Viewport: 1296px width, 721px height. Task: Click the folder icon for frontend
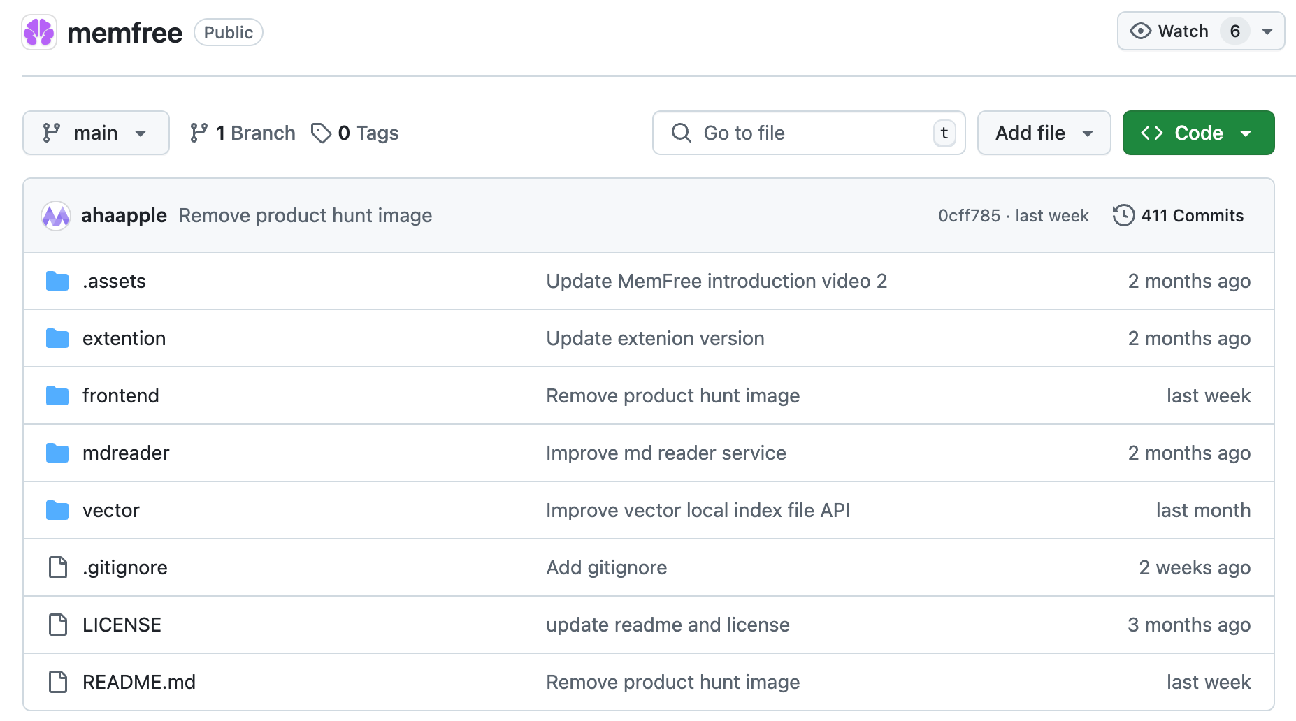coord(57,395)
